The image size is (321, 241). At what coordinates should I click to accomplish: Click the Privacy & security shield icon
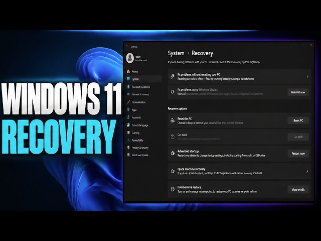coord(128,148)
